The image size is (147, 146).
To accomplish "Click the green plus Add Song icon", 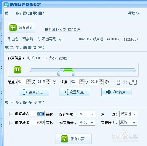I will pyautogui.click(x=13, y=28).
